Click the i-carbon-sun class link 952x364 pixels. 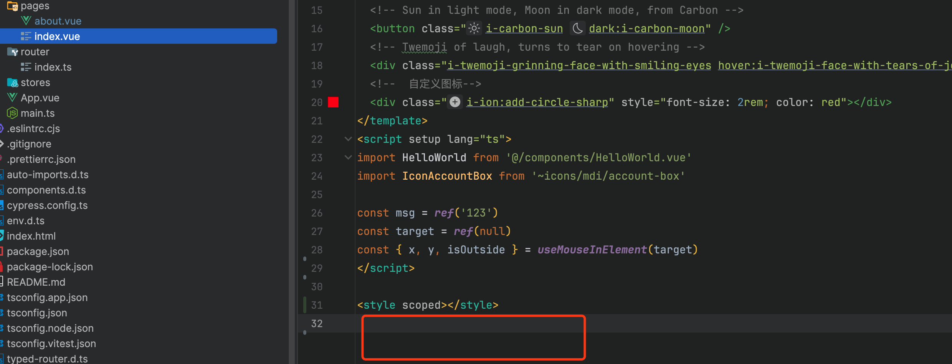(524, 28)
